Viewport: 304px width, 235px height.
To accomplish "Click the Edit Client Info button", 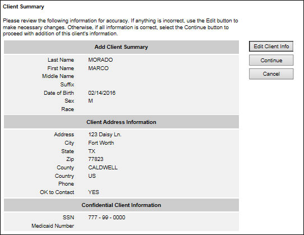I will coord(271,47).
